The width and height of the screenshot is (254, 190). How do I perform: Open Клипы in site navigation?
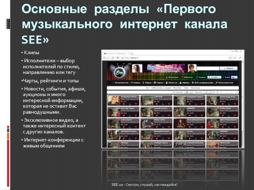[x=136, y=83]
